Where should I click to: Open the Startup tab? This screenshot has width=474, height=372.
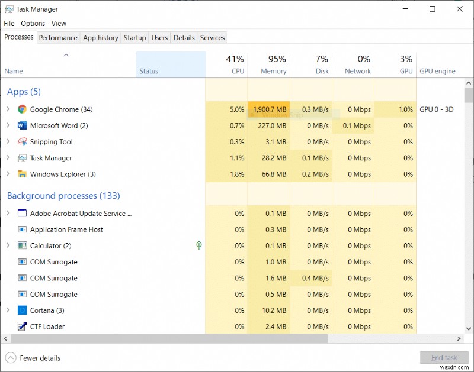tap(134, 38)
